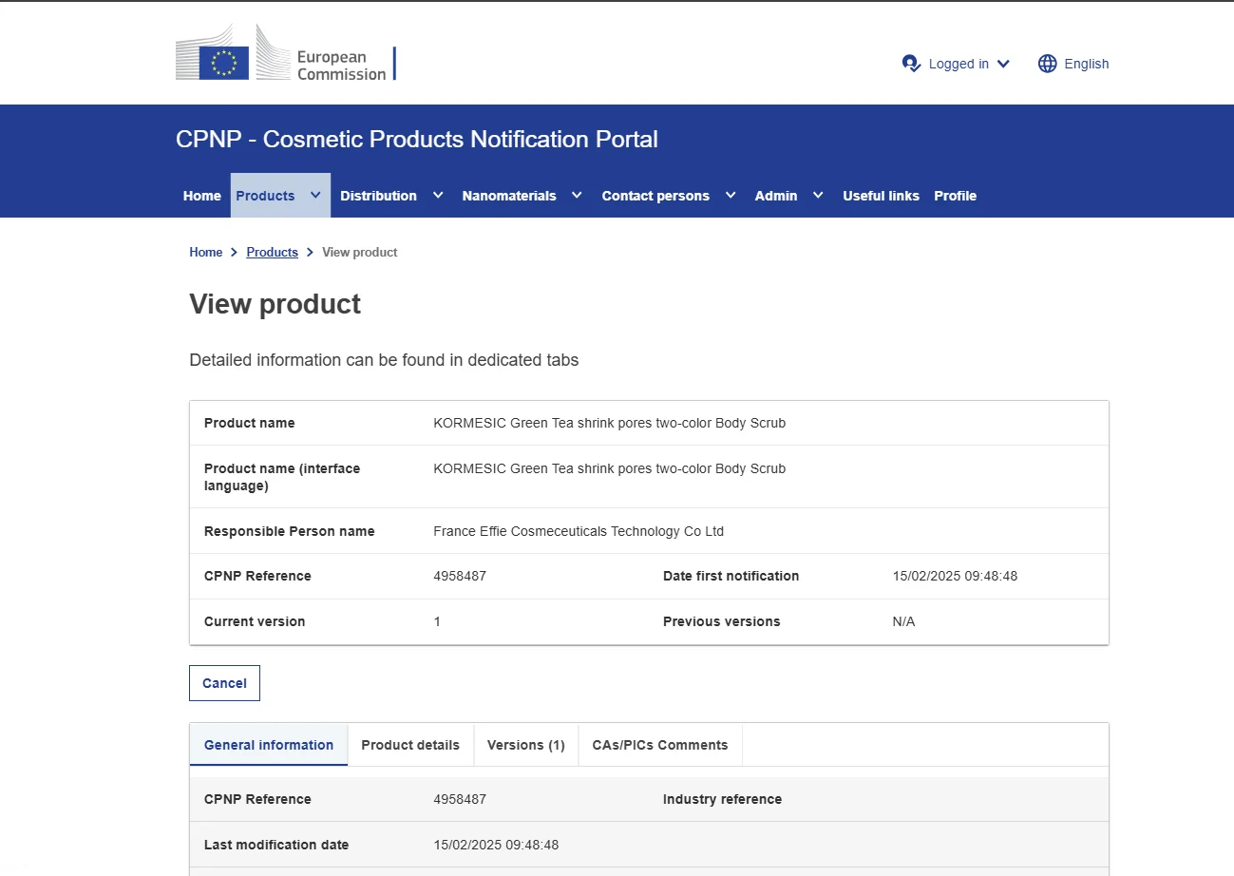This screenshot has width=1234, height=876.
Task: Expand the Logged in dropdown chevron
Action: coord(1003,64)
